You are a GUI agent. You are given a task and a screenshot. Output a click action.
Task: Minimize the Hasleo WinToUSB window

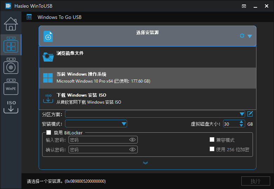click(x=255, y=6)
